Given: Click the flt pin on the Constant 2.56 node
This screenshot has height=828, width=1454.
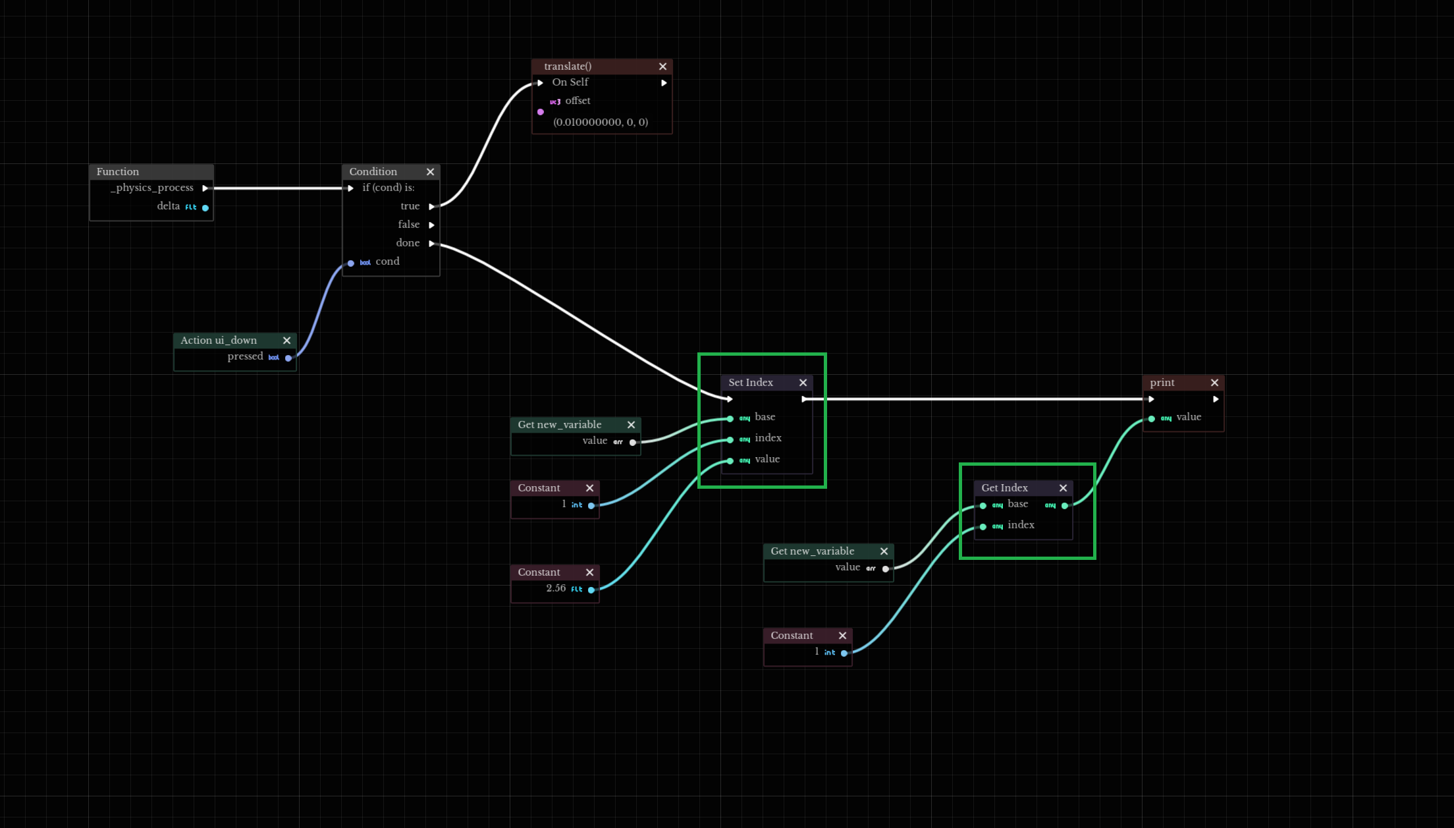Looking at the screenshot, I should [x=592, y=590].
